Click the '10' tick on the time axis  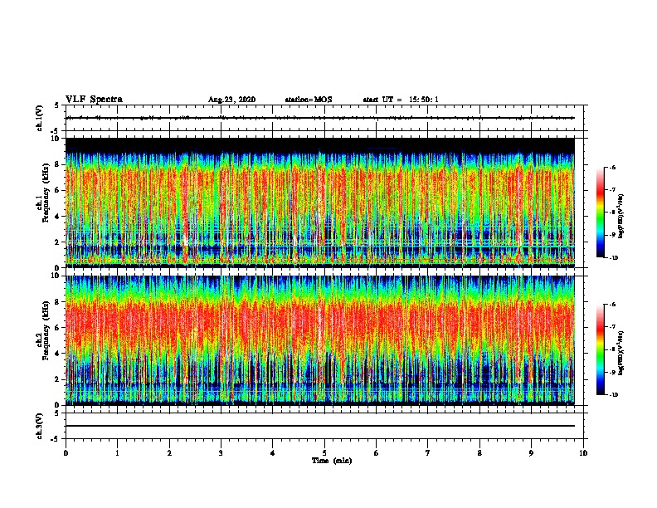click(583, 453)
